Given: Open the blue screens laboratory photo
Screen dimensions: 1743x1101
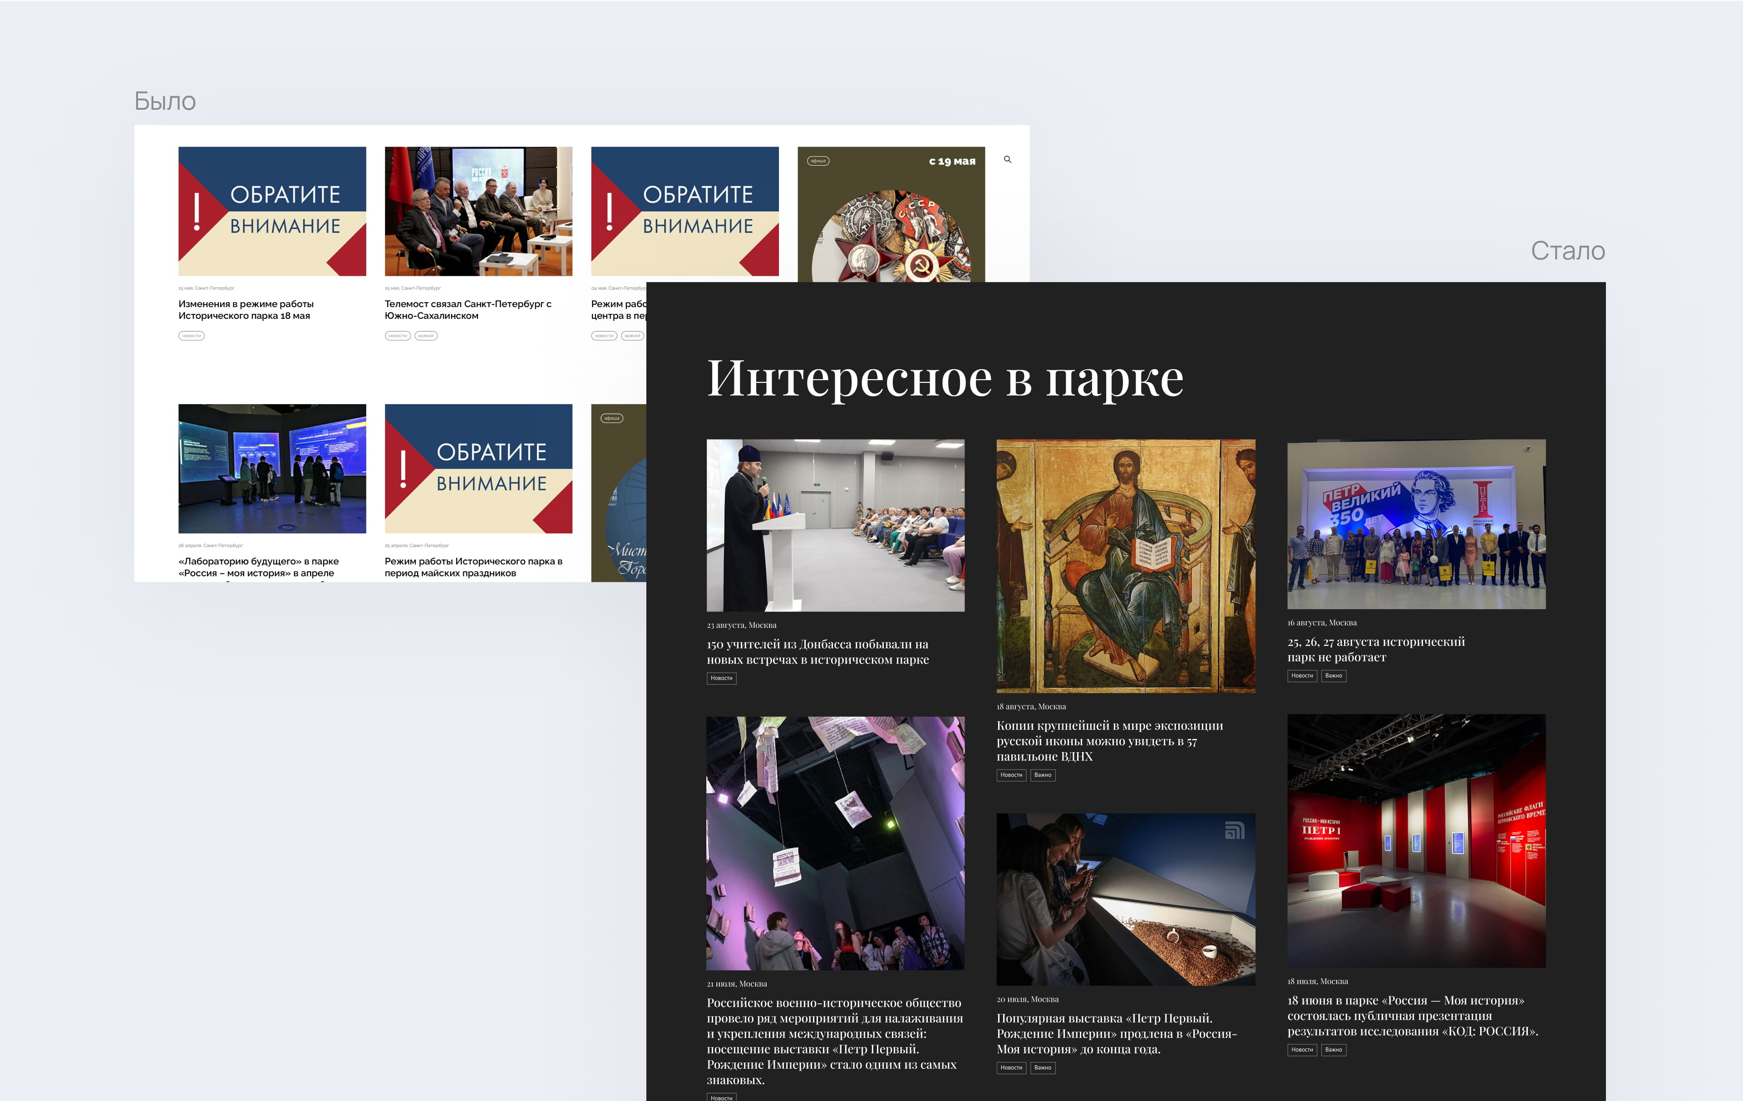Looking at the screenshot, I should click(271, 468).
